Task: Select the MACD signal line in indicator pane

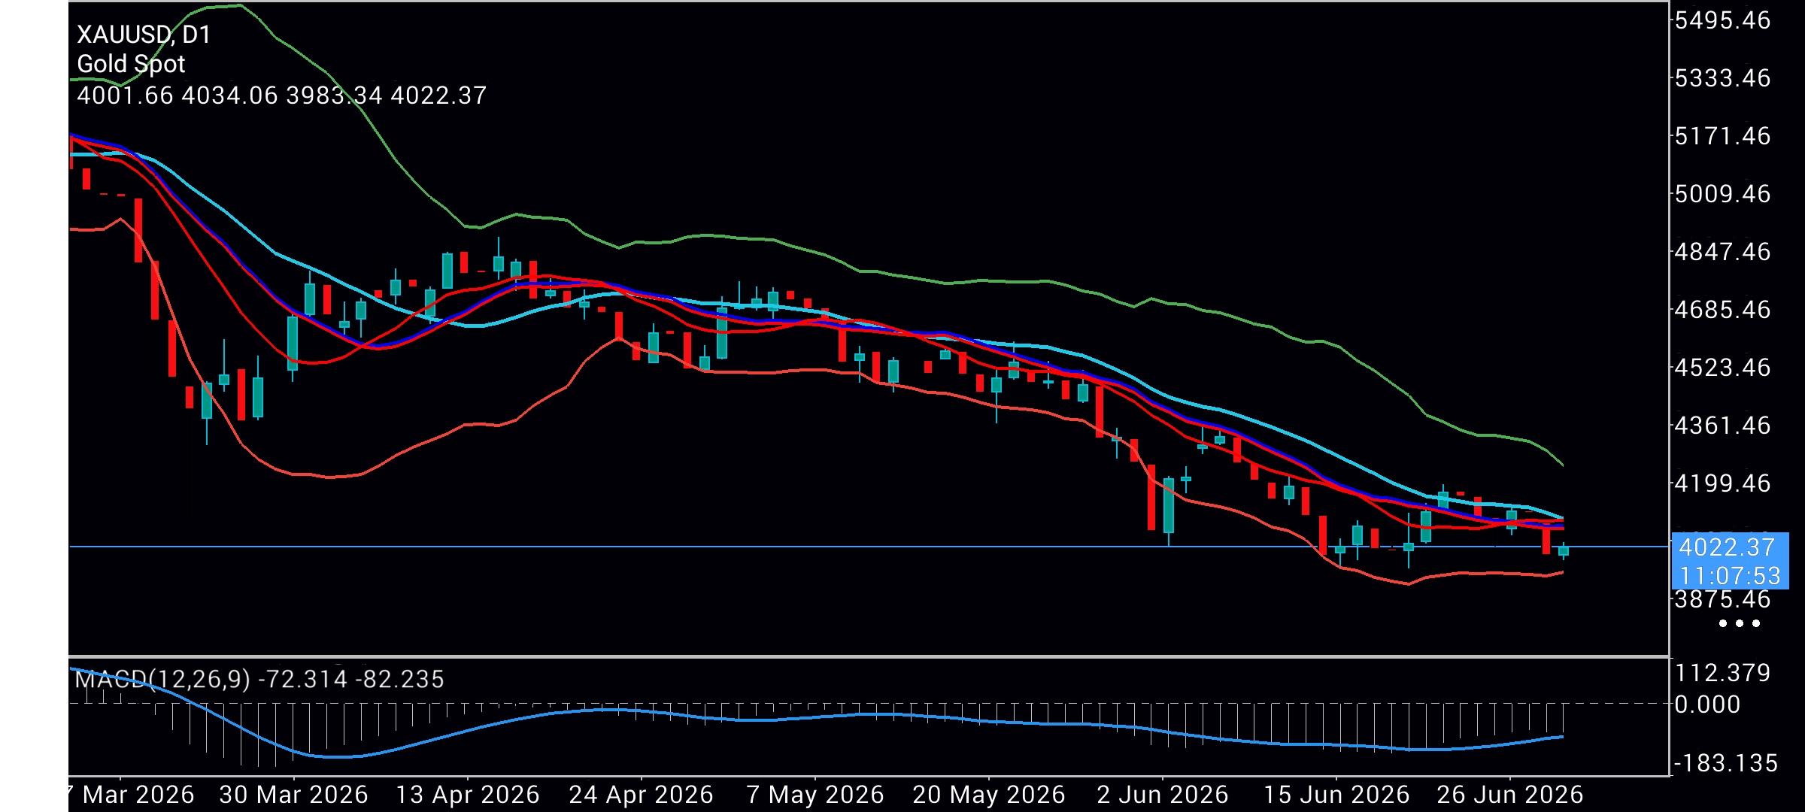Action: (816, 718)
